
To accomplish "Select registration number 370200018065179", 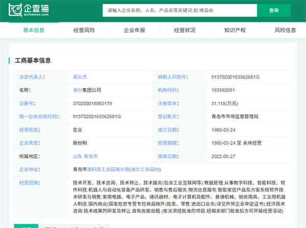I will click(92, 103).
